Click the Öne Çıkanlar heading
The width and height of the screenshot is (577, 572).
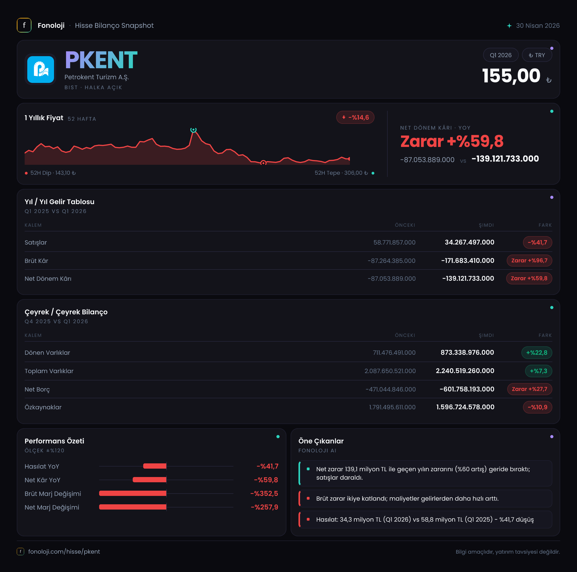point(321,441)
